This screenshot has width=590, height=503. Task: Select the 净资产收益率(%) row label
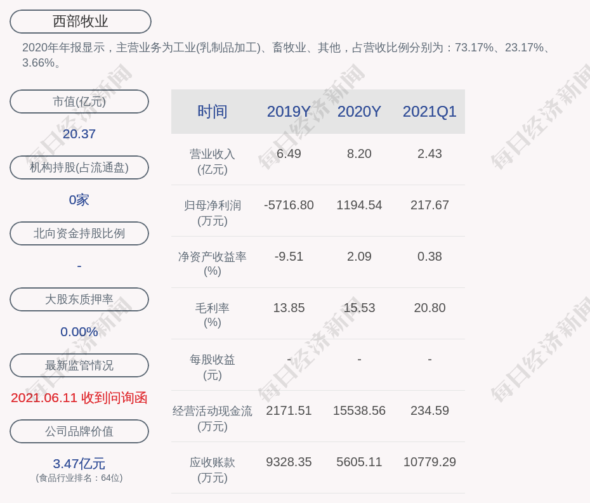pos(213,264)
